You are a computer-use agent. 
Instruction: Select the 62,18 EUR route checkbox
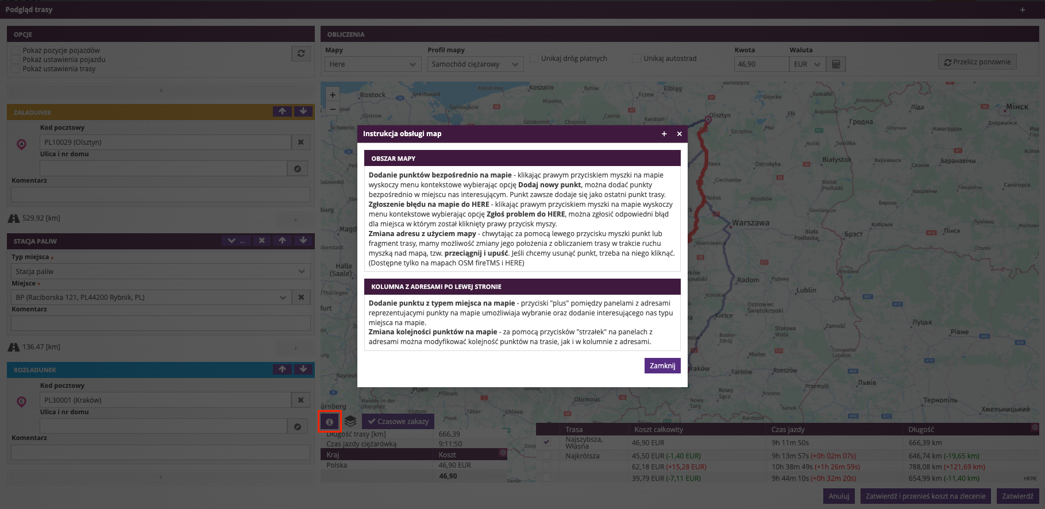(x=546, y=466)
